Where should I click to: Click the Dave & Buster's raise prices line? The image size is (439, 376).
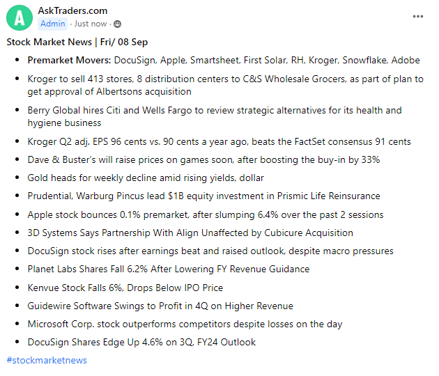(203, 159)
